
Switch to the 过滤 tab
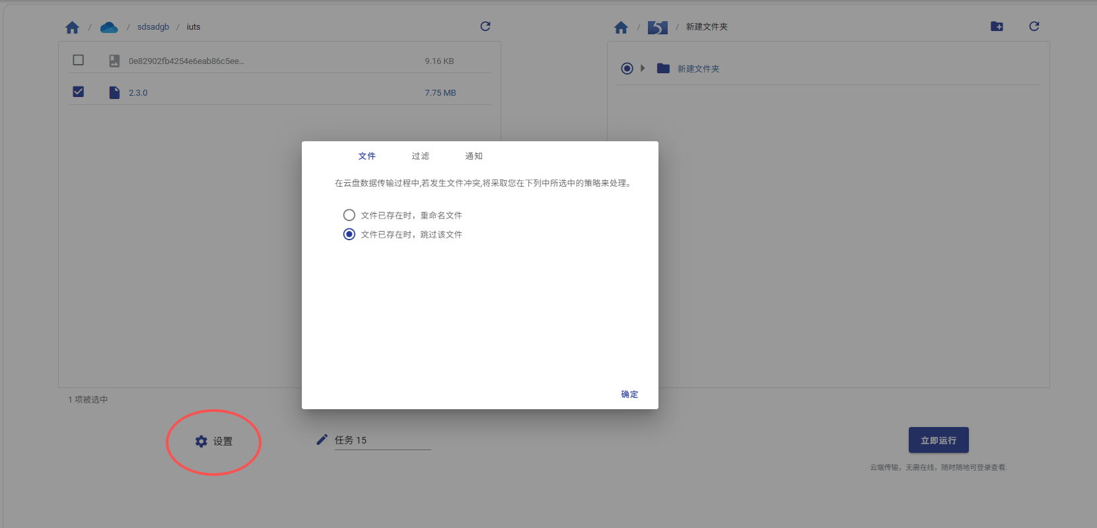coord(421,156)
